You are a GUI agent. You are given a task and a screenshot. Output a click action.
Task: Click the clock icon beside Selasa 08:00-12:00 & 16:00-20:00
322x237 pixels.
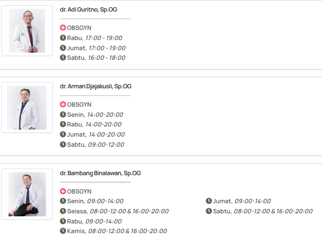pyautogui.click(x=63, y=211)
